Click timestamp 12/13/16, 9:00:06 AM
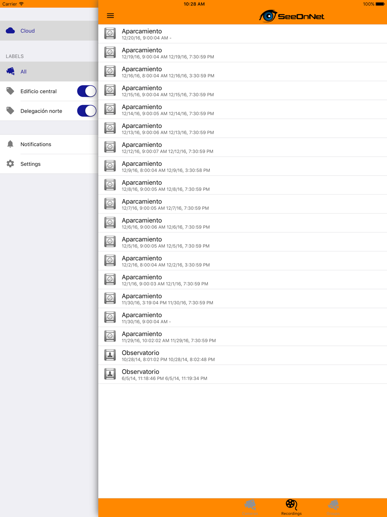The width and height of the screenshot is (387, 517). click(144, 133)
